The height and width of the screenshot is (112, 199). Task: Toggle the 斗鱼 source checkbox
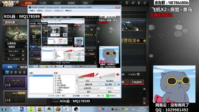[x=56, y=78]
